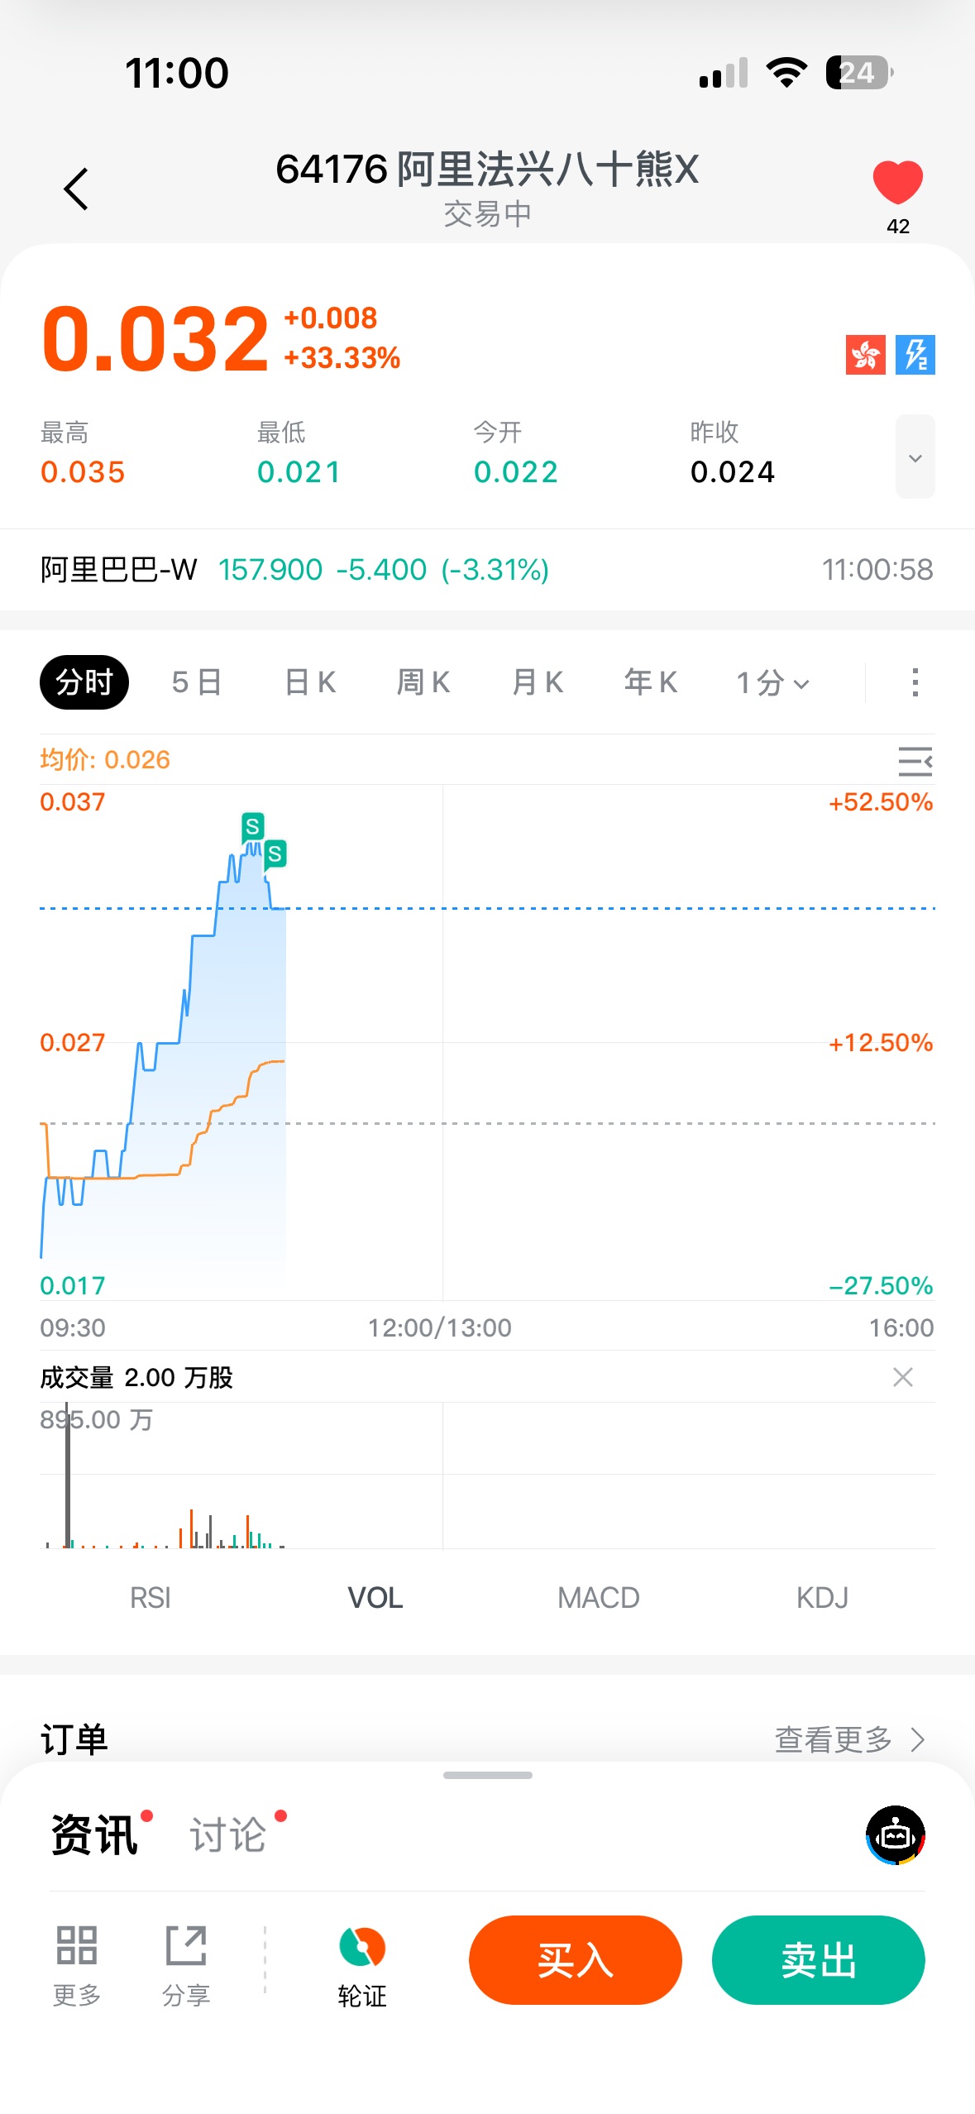The image size is (975, 2114).
Task: Open the 更多 grid menu icon
Action: (x=77, y=1960)
